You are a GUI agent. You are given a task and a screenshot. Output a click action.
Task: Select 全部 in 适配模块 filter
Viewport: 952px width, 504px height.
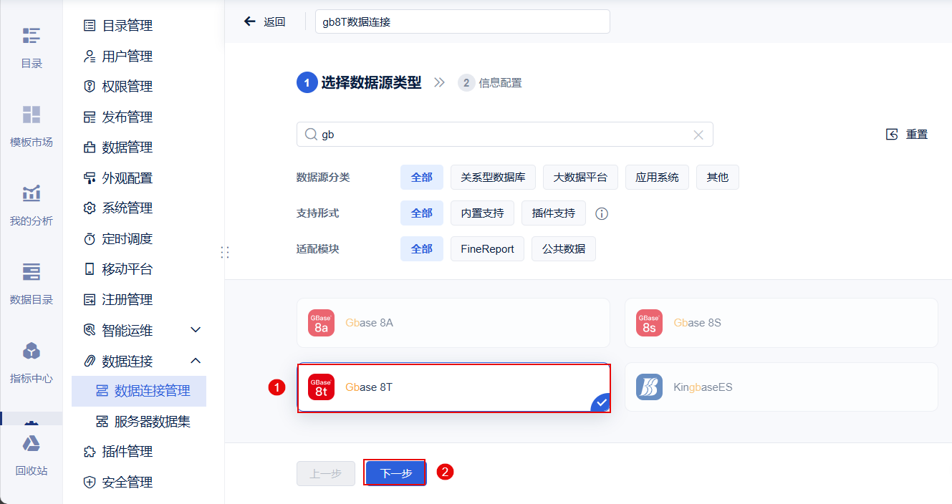(x=422, y=249)
